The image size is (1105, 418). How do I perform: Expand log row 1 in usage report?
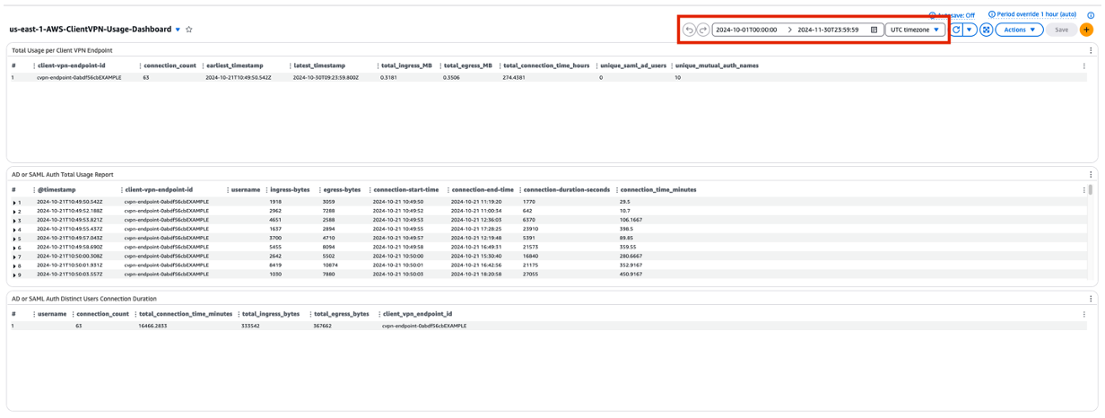point(14,203)
